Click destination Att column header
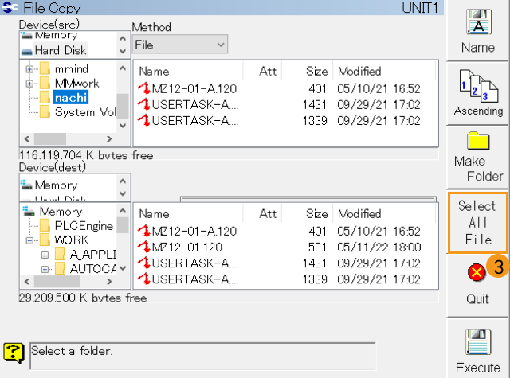Screen dimensions: 510x378 [262, 214]
